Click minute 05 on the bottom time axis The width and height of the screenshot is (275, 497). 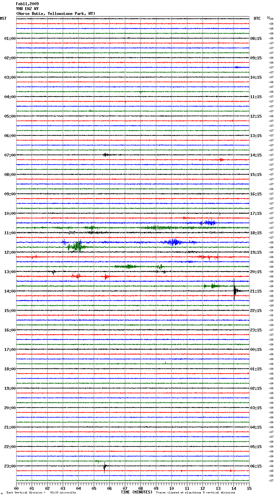(94, 488)
